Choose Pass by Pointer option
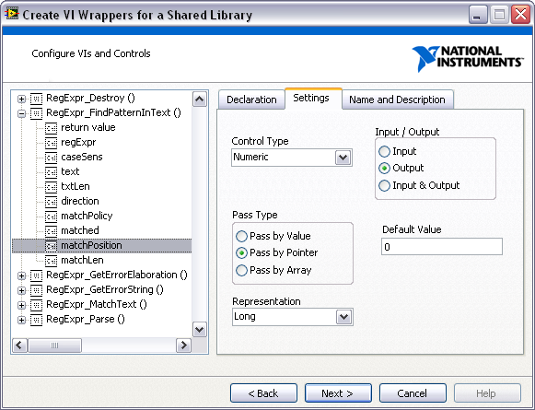 (241, 252)
